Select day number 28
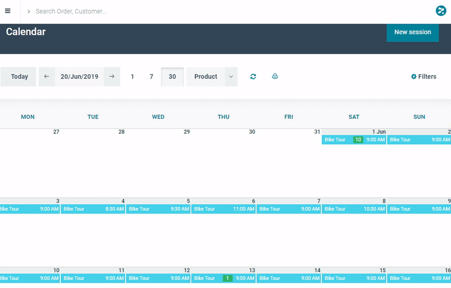The width and height of the screenshot is (451, 288). (122, 132)
